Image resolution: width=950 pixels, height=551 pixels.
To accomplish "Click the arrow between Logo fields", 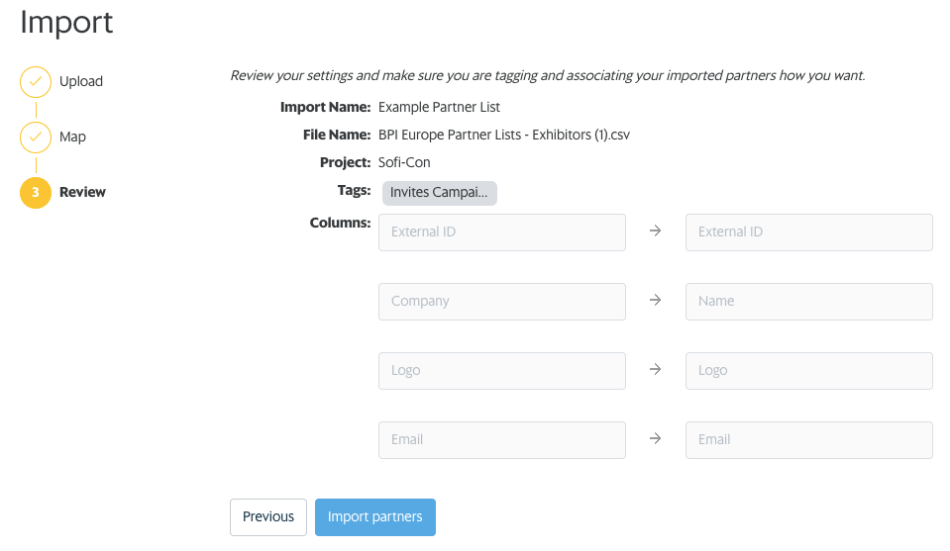I will pyautogui.click(x=655, y=370).
